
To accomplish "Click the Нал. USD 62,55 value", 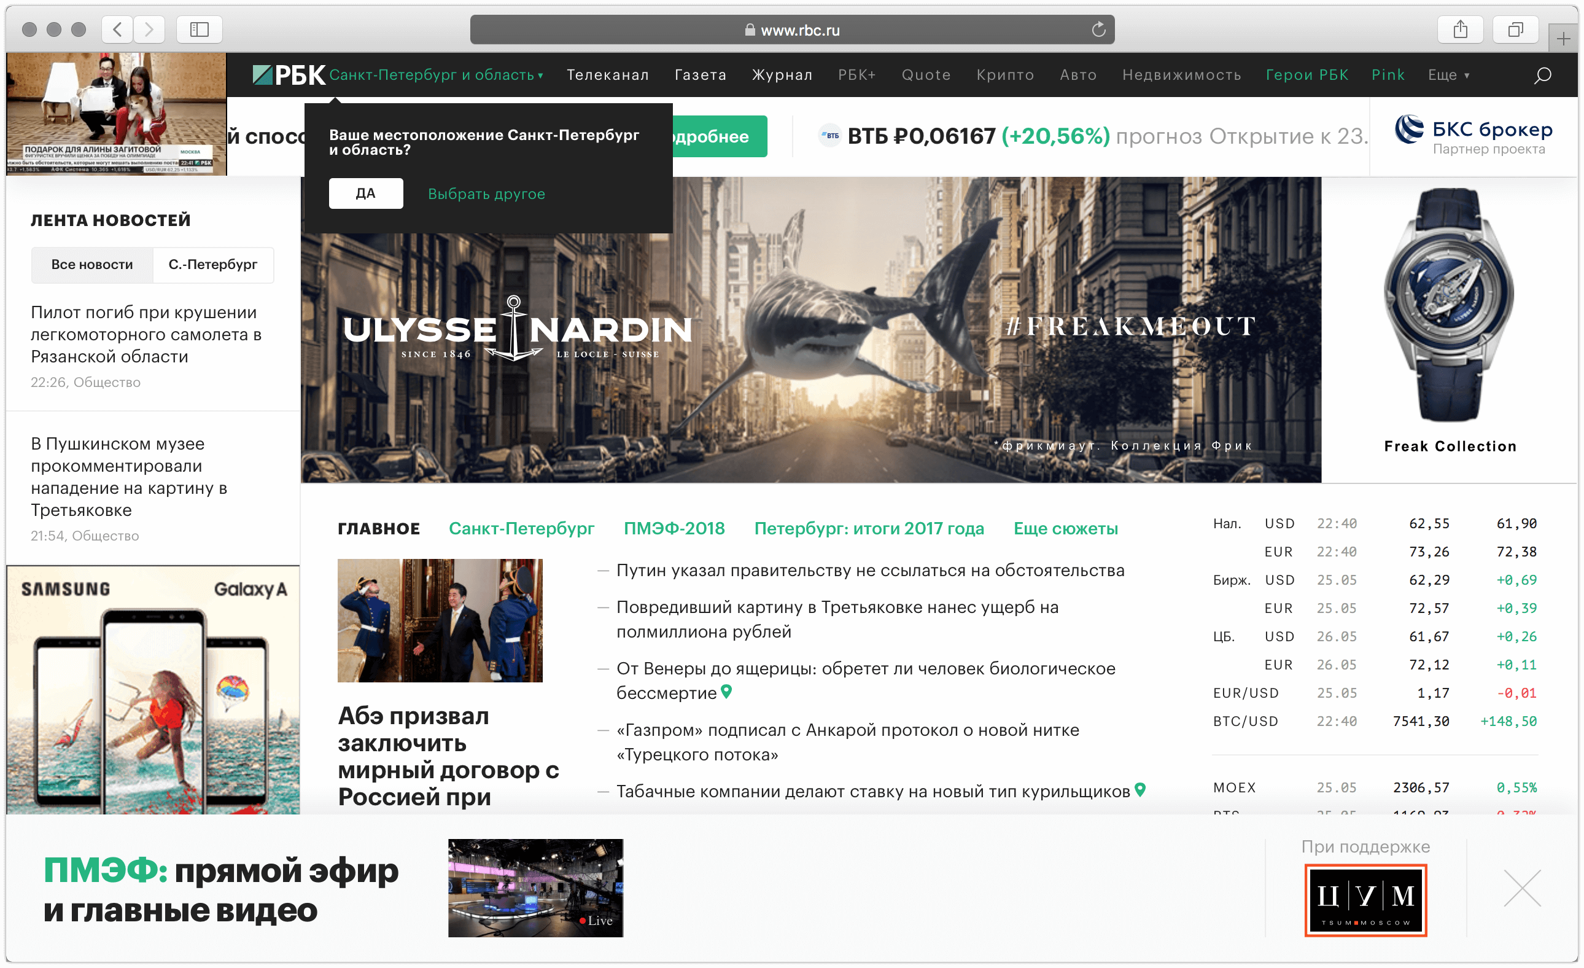I will click(1429, 523).
